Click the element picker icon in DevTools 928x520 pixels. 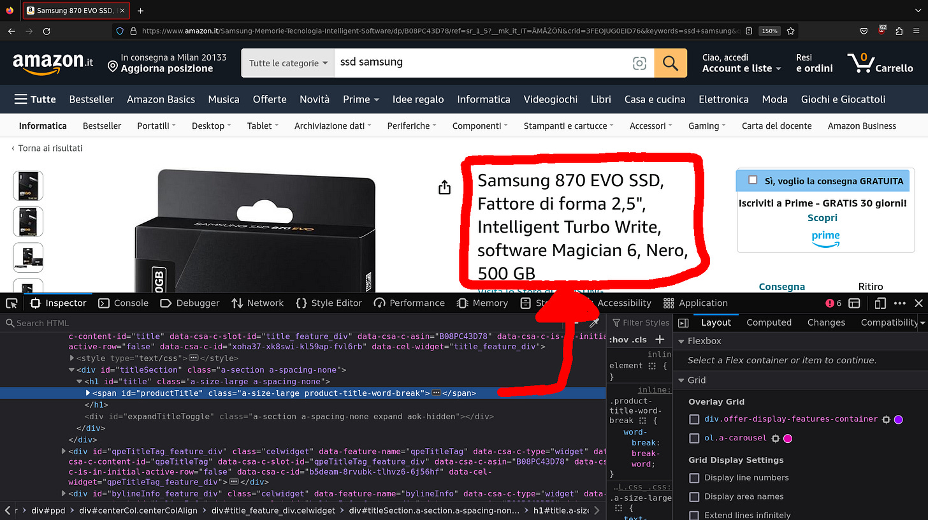(12, 303)
